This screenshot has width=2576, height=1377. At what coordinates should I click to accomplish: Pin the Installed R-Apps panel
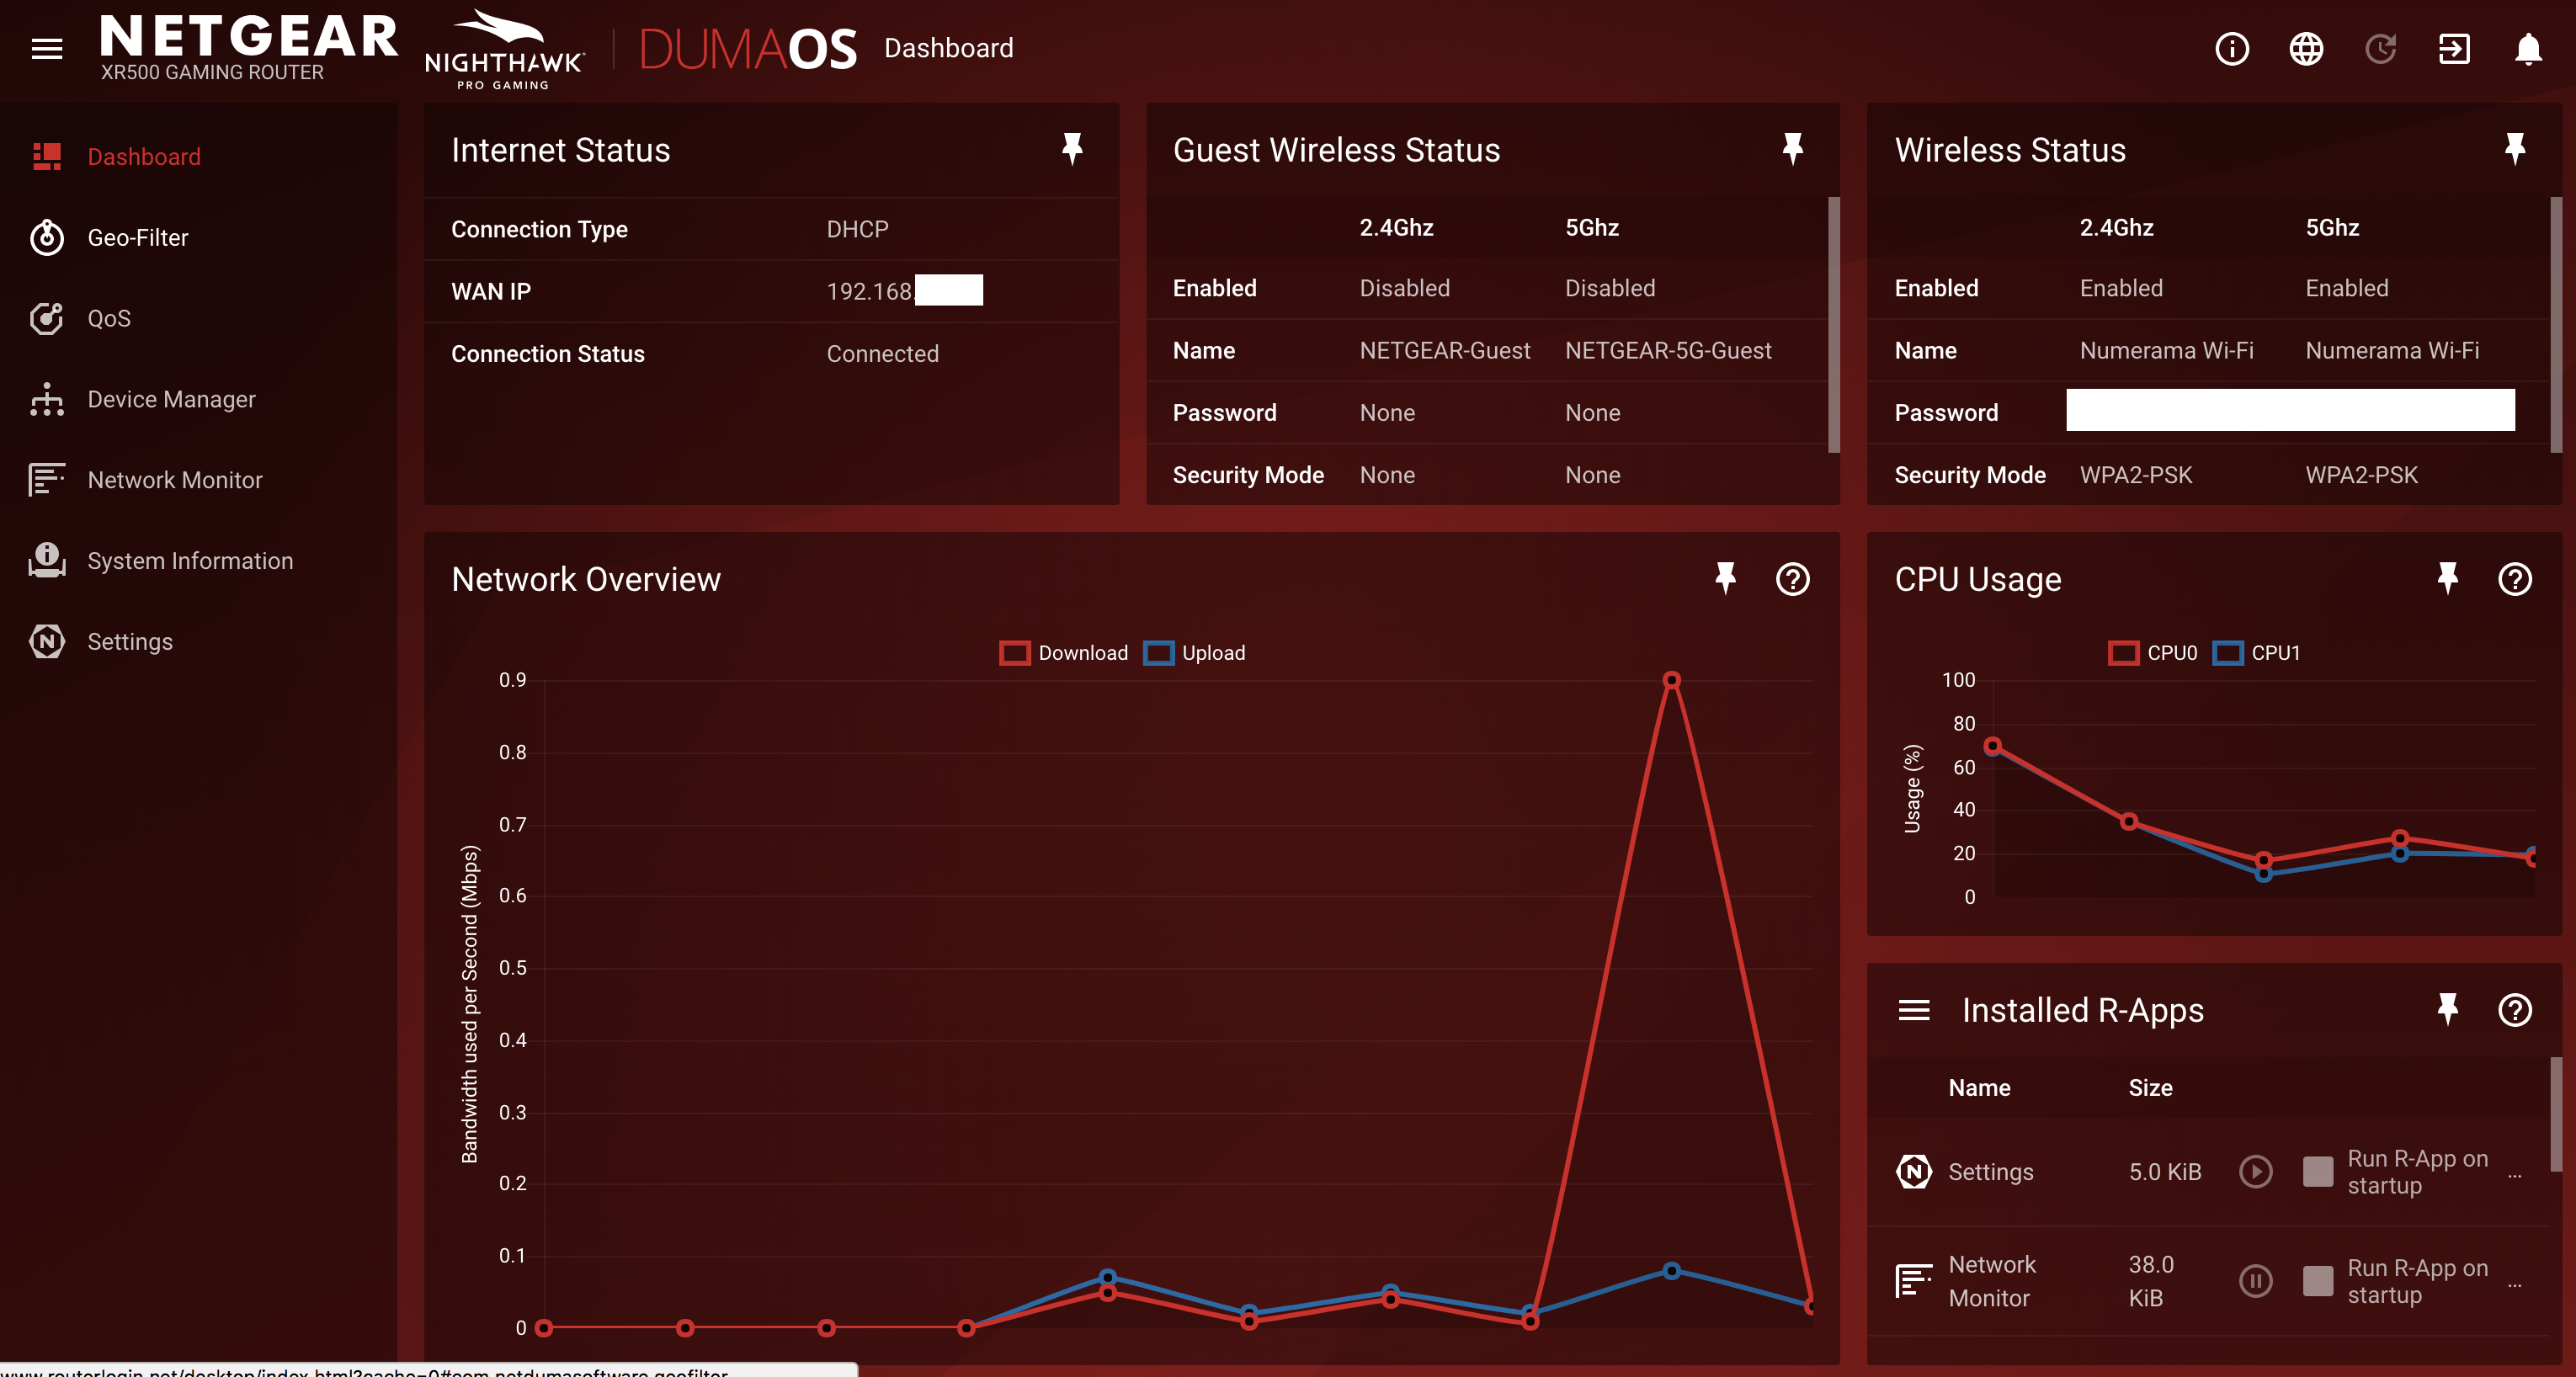(x=2447, y=1009)
